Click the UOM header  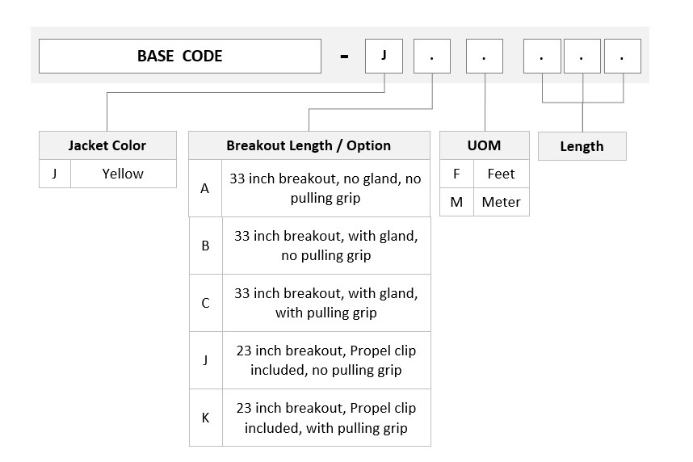[485, 145]
